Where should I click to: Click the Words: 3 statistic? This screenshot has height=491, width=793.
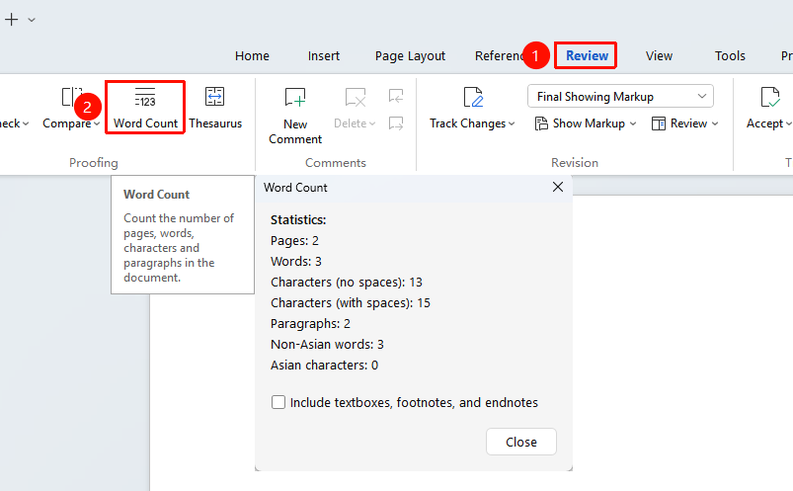pyautogui.click(x=296, y=261)
